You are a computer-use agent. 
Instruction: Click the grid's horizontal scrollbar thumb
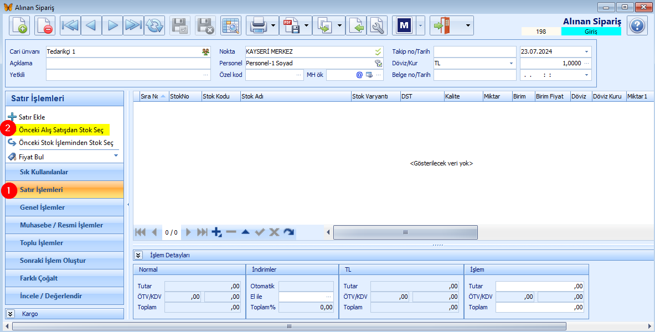(405, 232)
